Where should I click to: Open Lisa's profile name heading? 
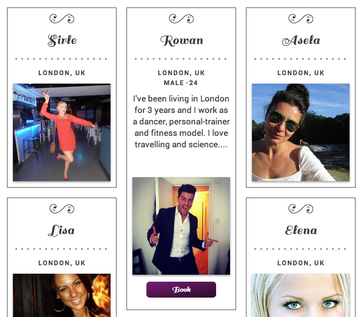pos(61,231)
